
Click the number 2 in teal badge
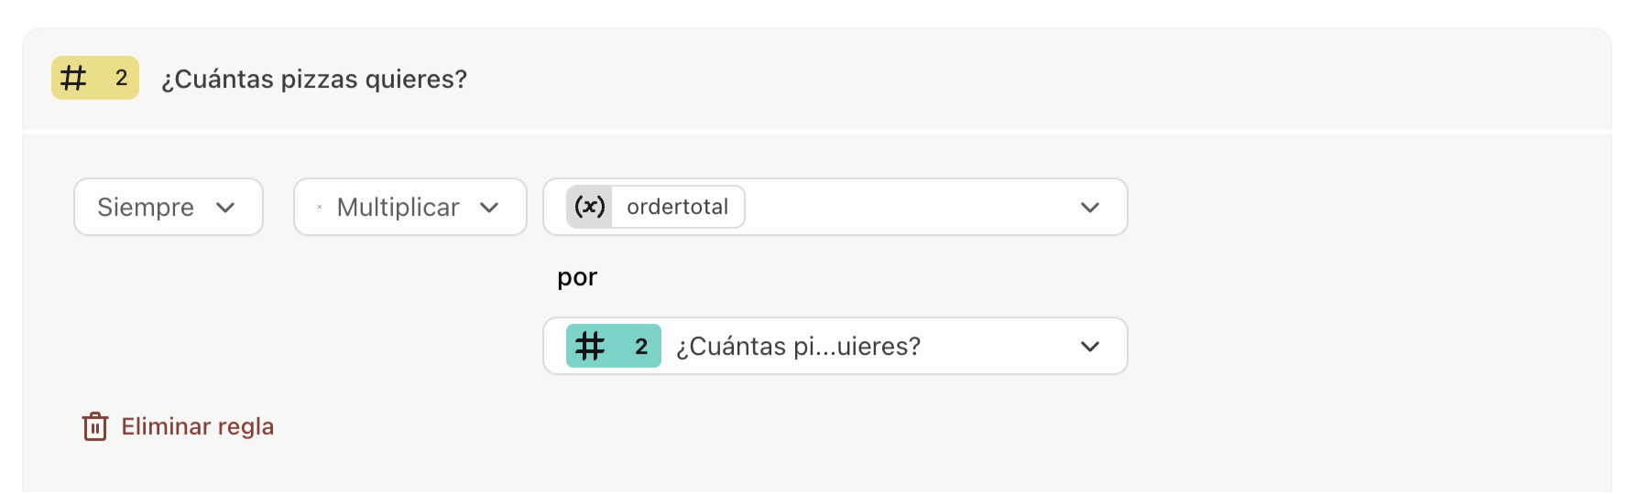(641, 347)
